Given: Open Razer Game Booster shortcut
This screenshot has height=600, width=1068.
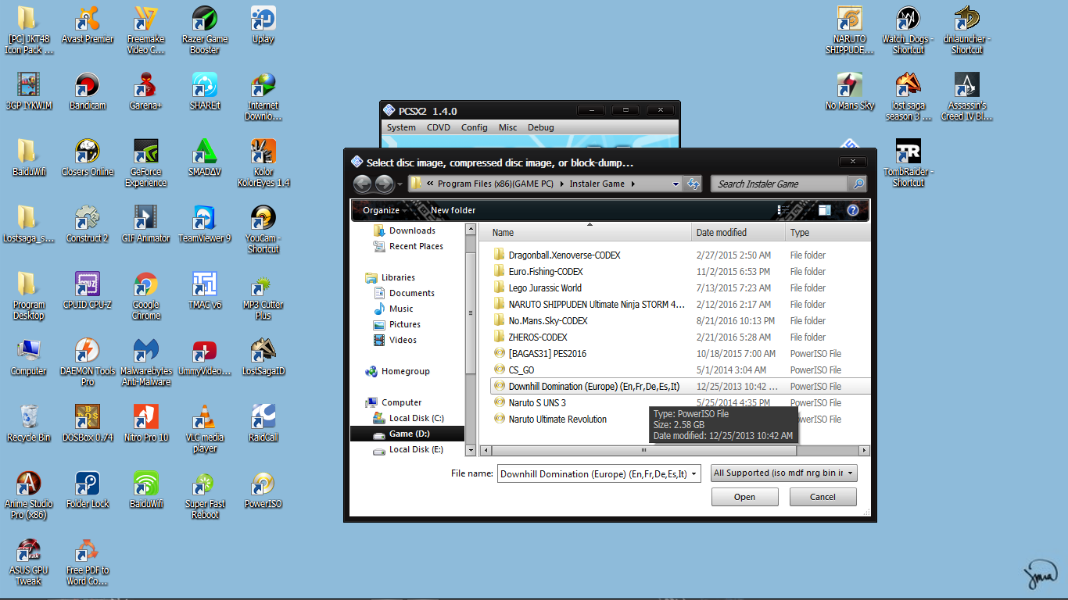Looking at the screenshot, I should pyautogui.click(x=205, y=30).
